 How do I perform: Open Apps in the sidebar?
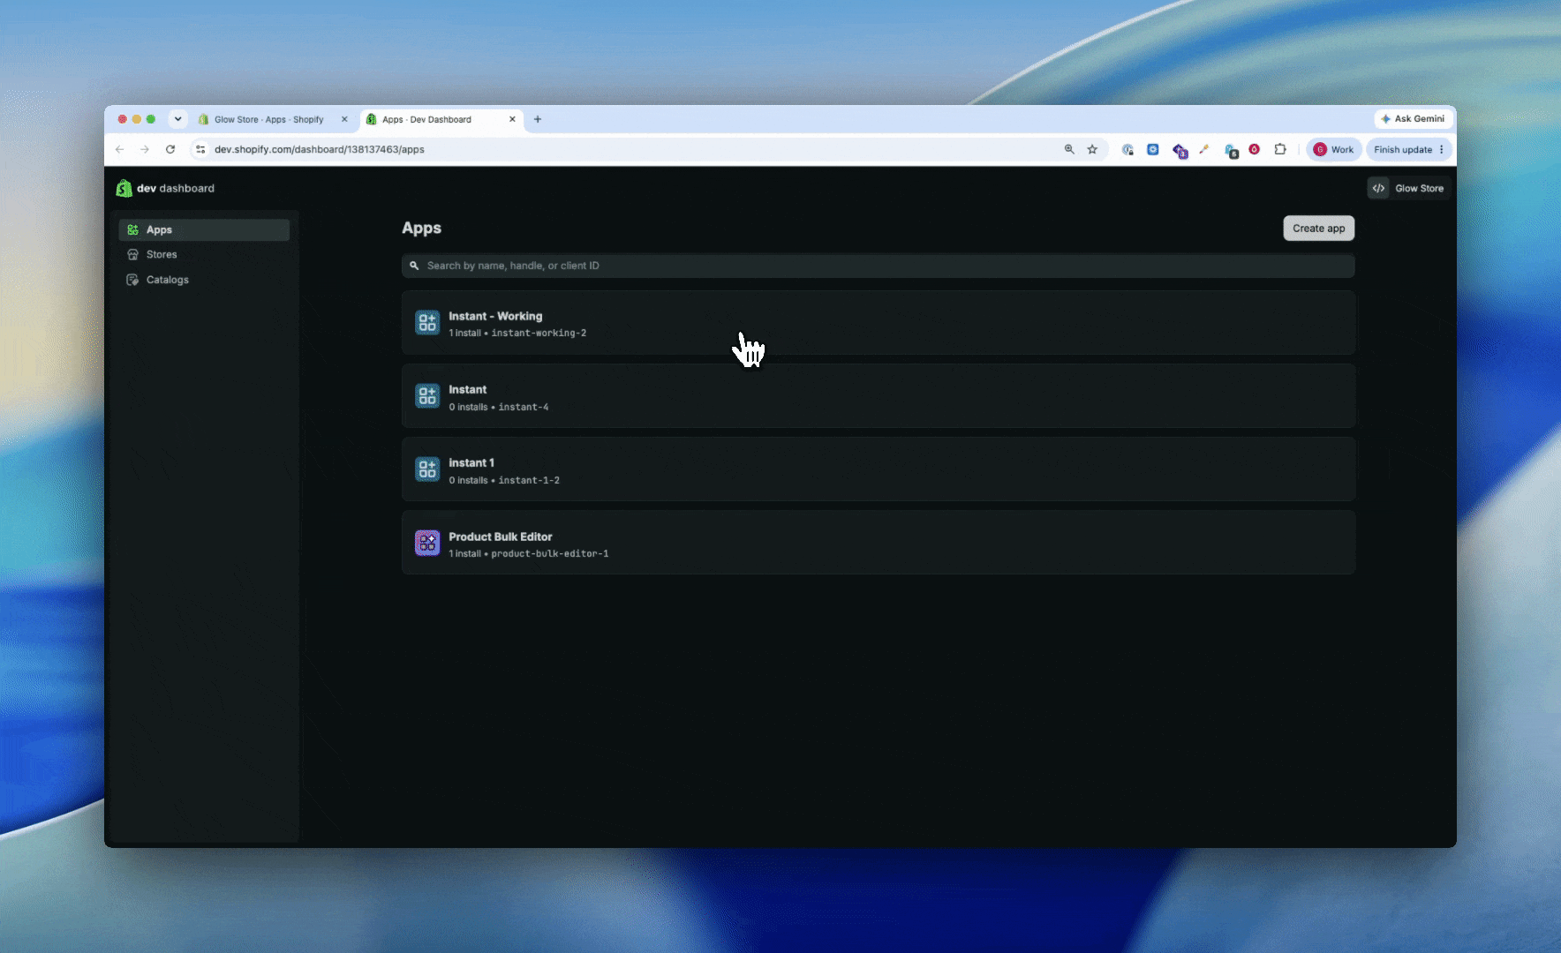[204, 230]
